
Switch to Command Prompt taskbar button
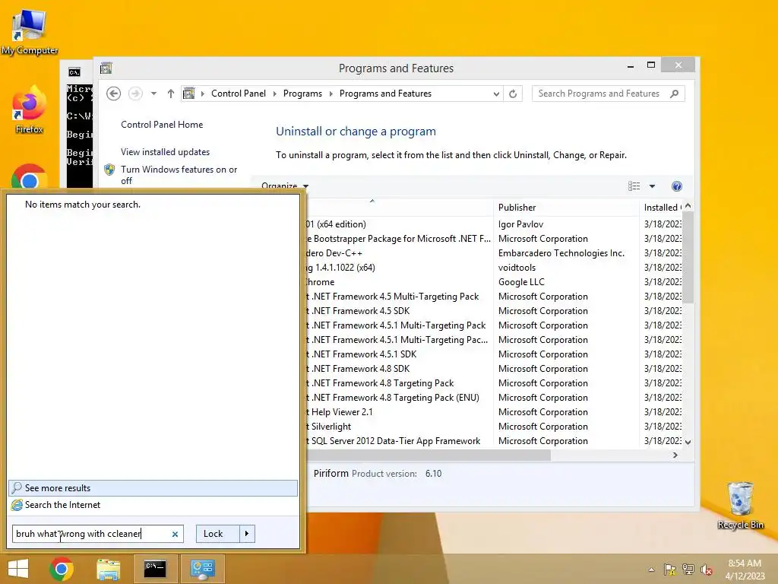click(x=155, y=569)
